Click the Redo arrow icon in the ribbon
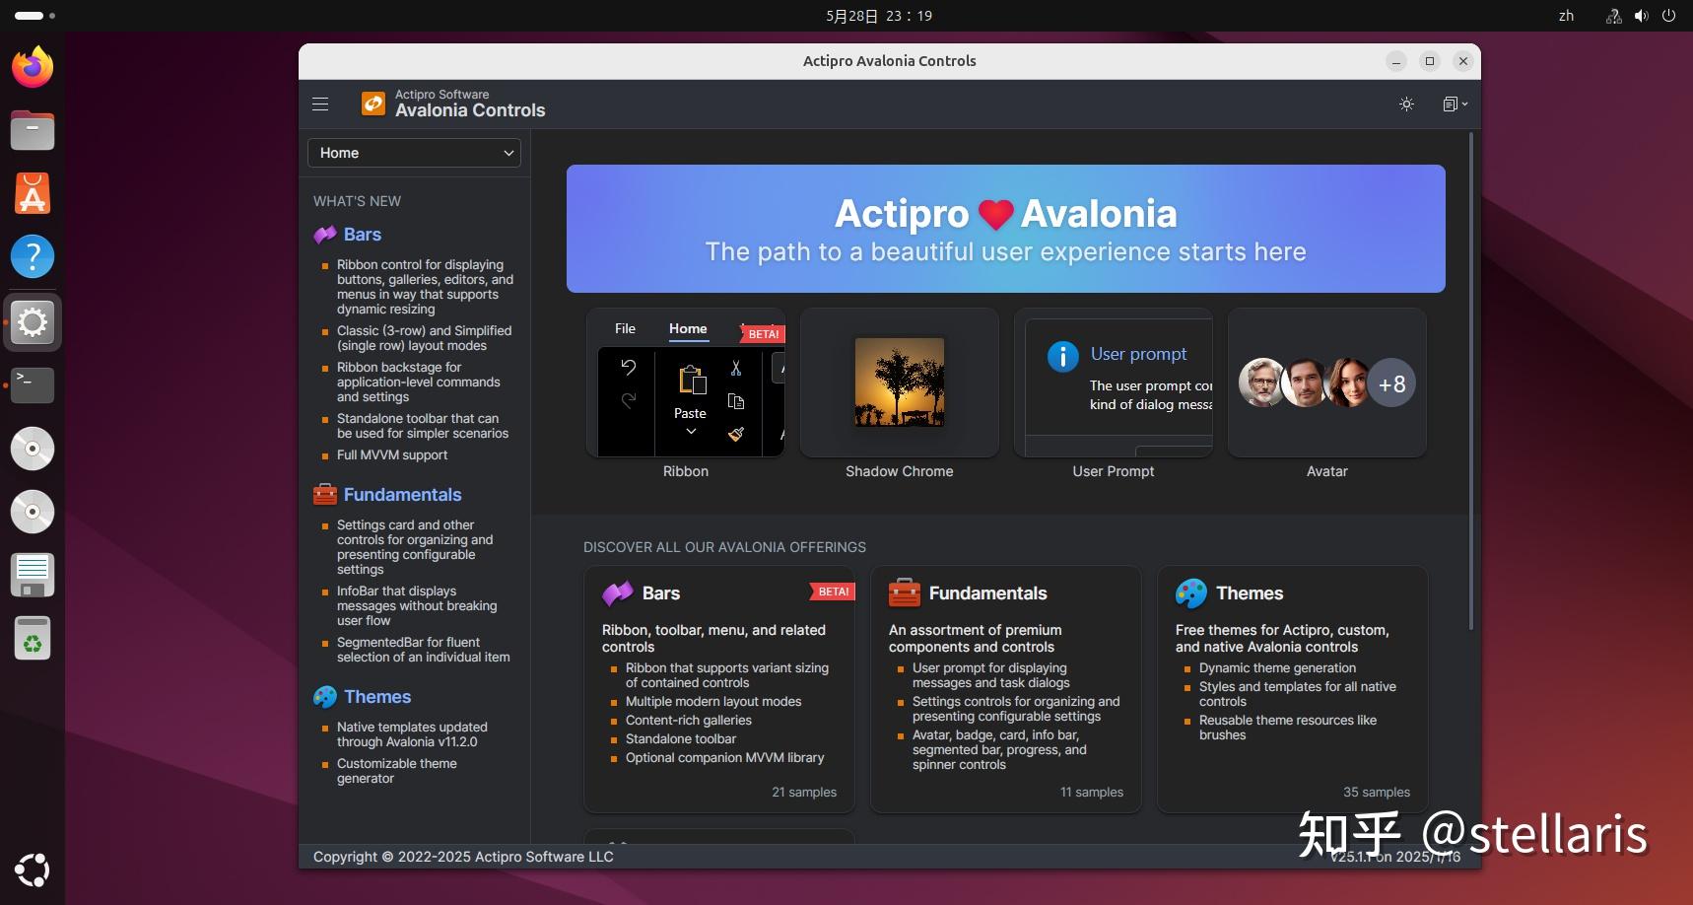This screenshot has height=905, width=1693. click(628, 400)
